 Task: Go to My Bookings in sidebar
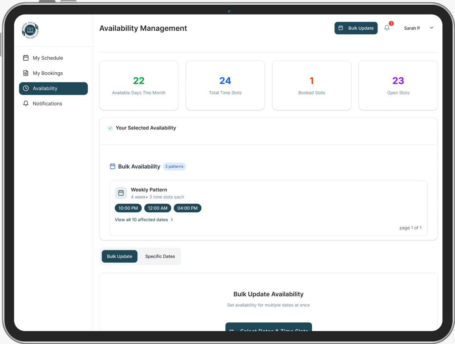53,73
